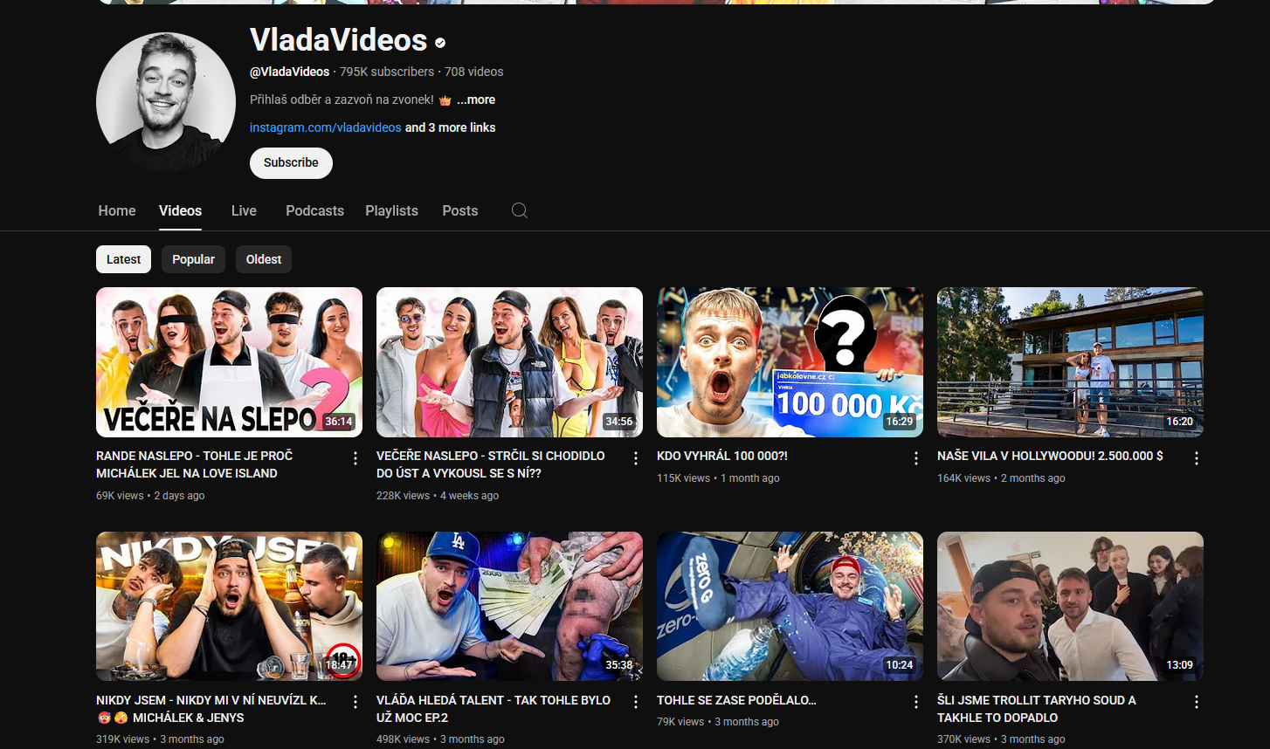Switch to the Home tab
This screenshot has height=749, width=1270.
pos(117,210)
